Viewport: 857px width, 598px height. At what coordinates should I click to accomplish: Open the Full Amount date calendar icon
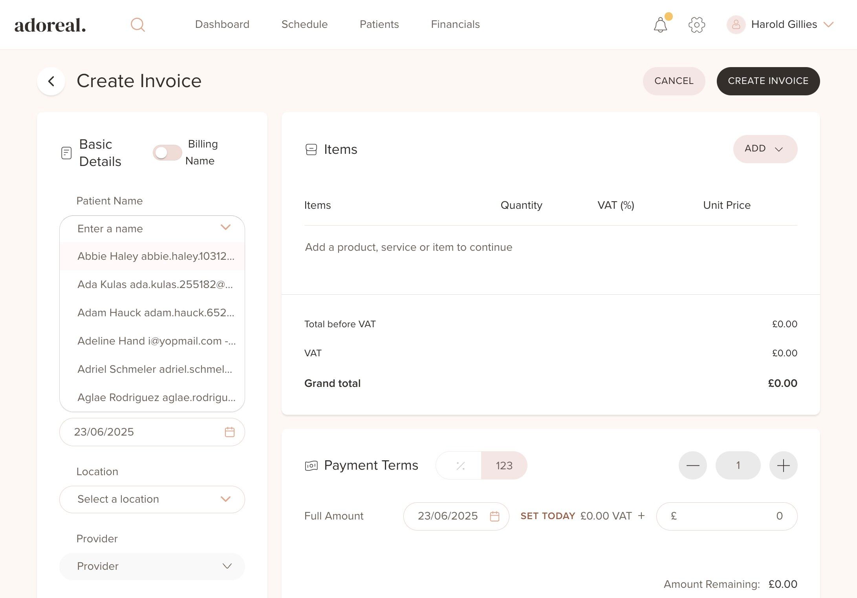coord(494,516)
